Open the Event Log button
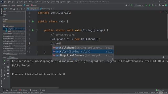168x94 pixels. (160, 90)
